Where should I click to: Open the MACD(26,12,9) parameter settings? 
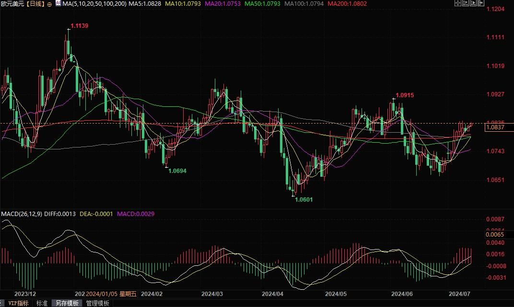point(21,213)
